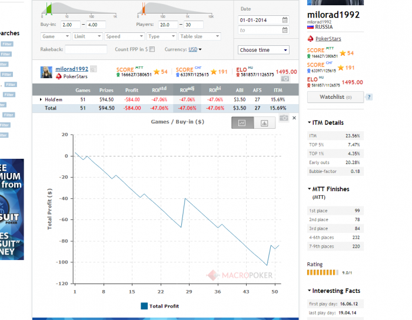Click ELO value 1495.00 in sidebar
412x320 pixels.
tap(353, 82)
